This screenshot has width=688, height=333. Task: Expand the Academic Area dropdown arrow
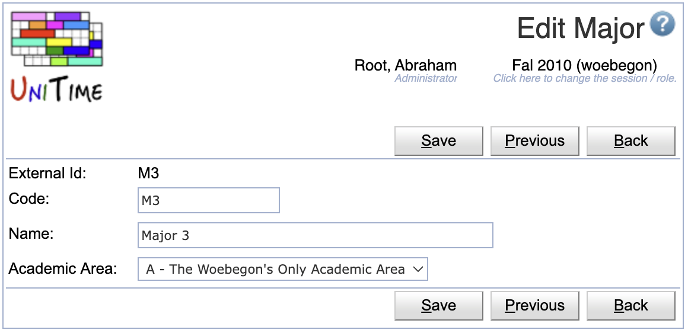(418, 269)
